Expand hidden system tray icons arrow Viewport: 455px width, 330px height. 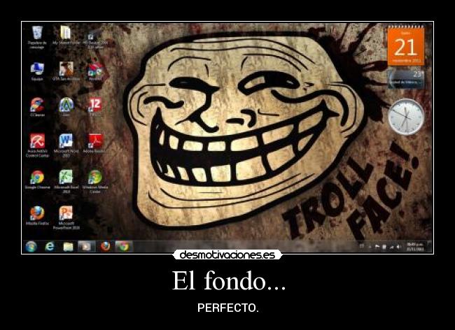pyautogui.click(x=370, y=247)
